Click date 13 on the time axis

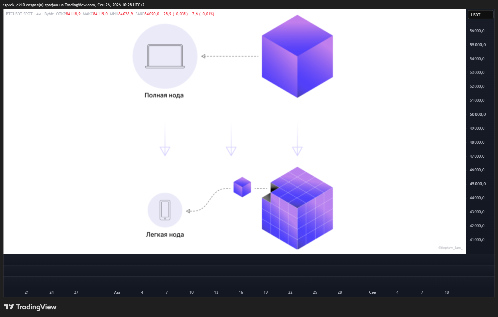[216, 292]
